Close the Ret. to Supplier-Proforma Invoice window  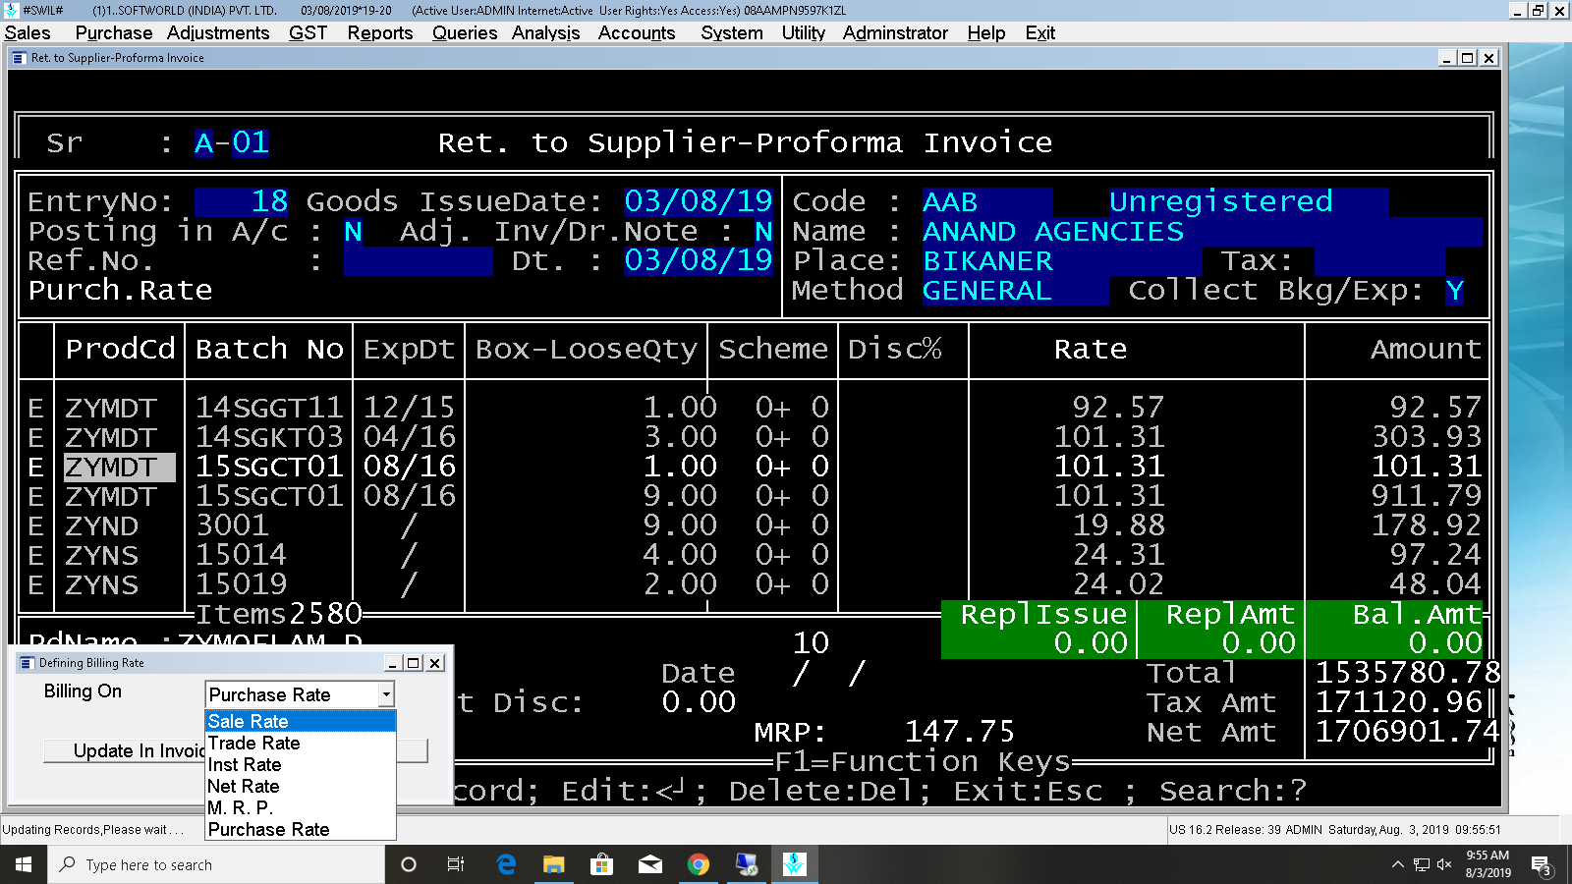pos(1488,58)
